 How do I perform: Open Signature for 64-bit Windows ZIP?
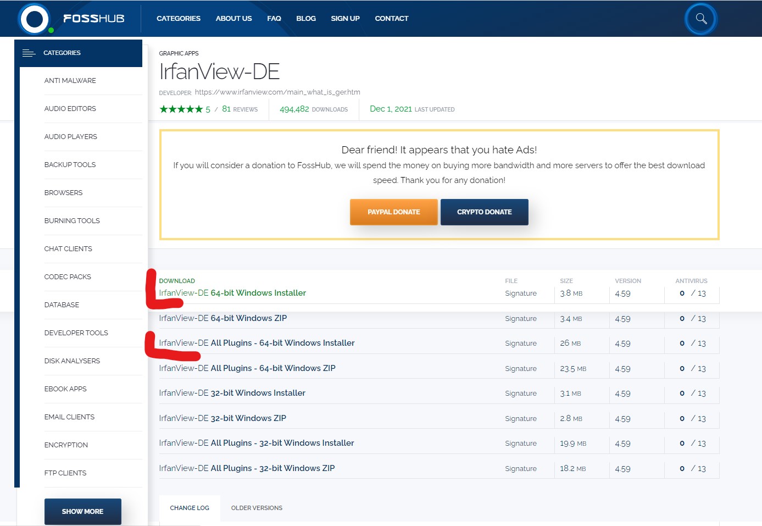[521, 319]
